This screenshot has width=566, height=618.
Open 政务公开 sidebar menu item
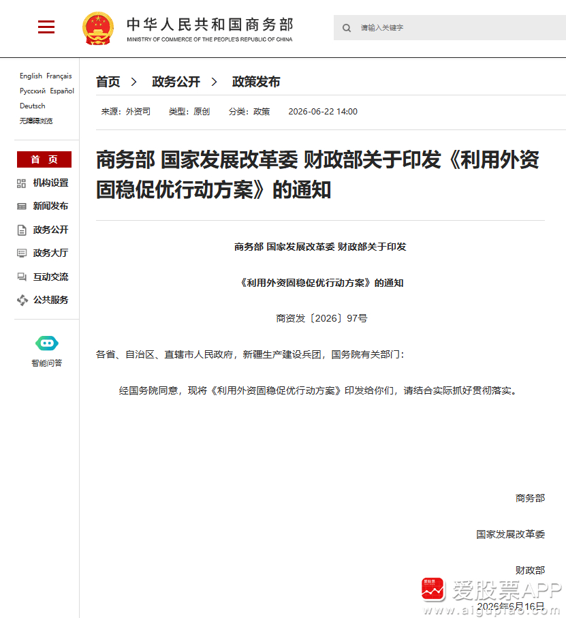click(50, 230)
